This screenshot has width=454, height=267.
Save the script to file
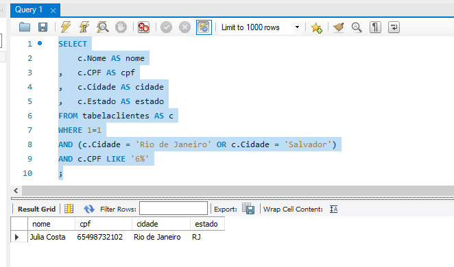pyautogui.click(x=43, y=27)
